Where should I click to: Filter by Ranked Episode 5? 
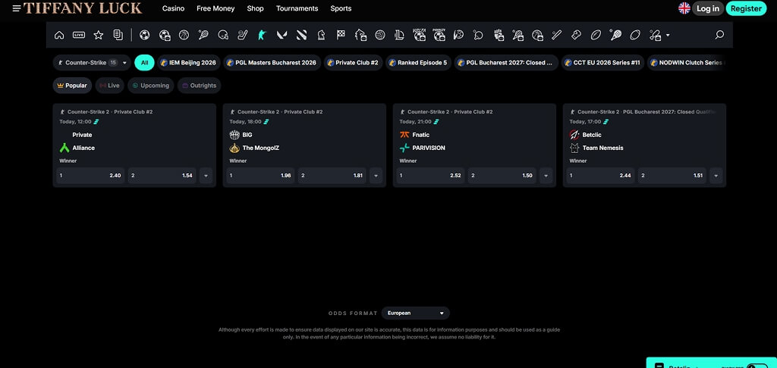point(418,63)
